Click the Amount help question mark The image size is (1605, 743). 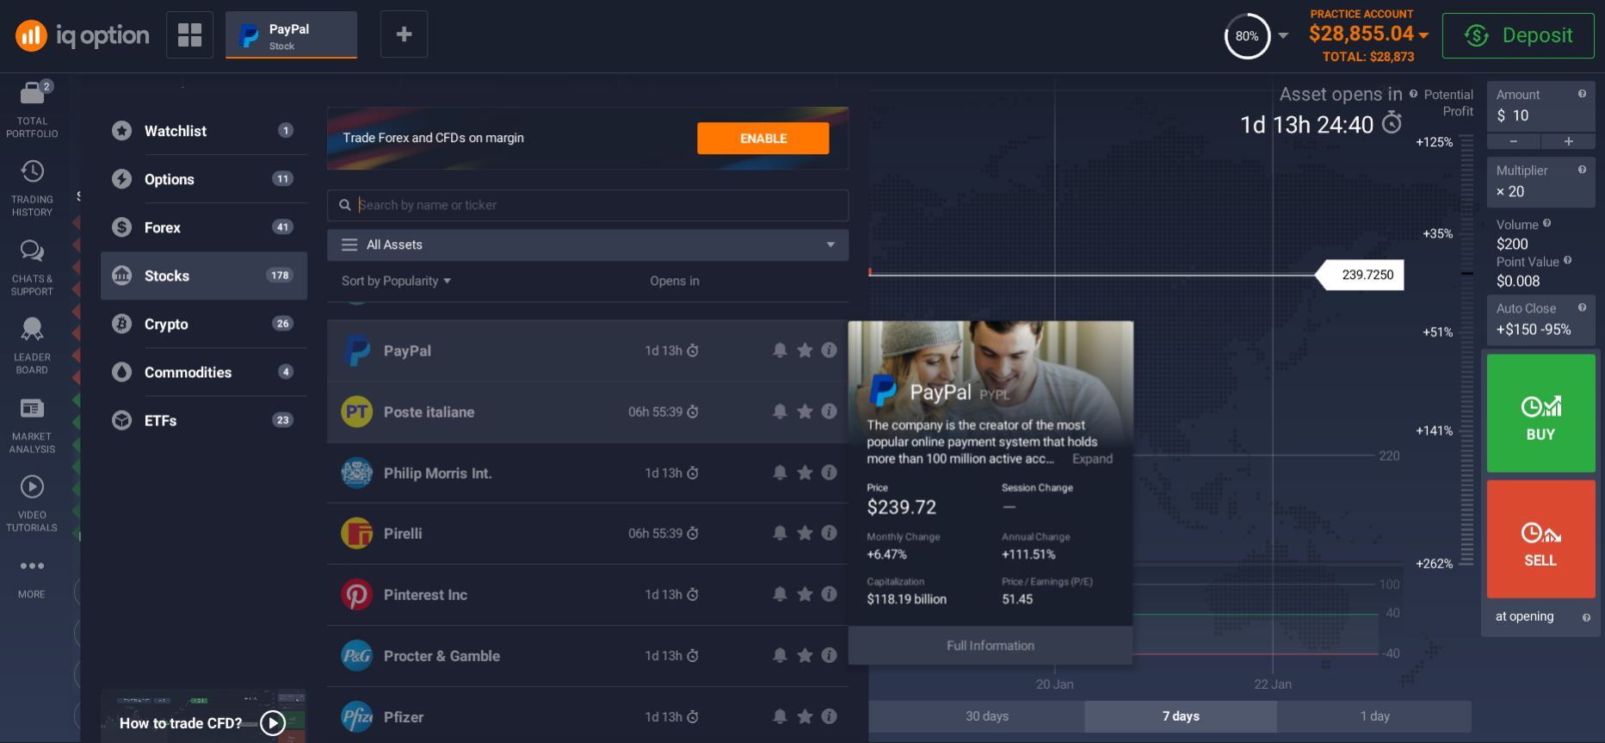click(x=1582, y=94)
